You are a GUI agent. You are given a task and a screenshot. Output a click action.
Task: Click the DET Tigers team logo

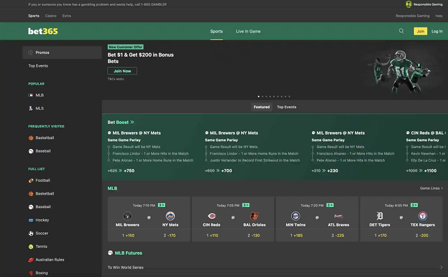pos(380,216)
